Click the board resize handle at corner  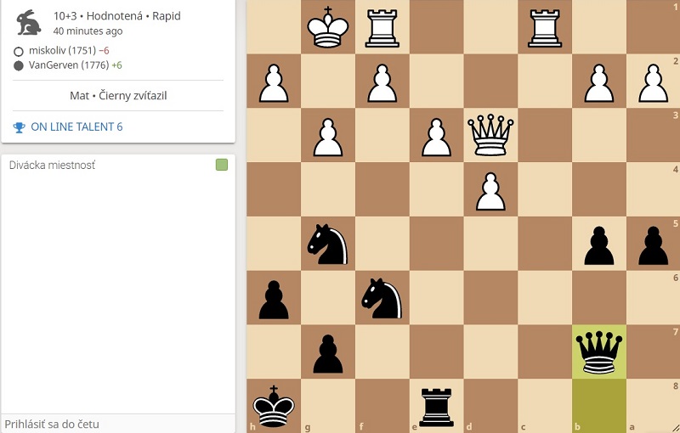675,428
